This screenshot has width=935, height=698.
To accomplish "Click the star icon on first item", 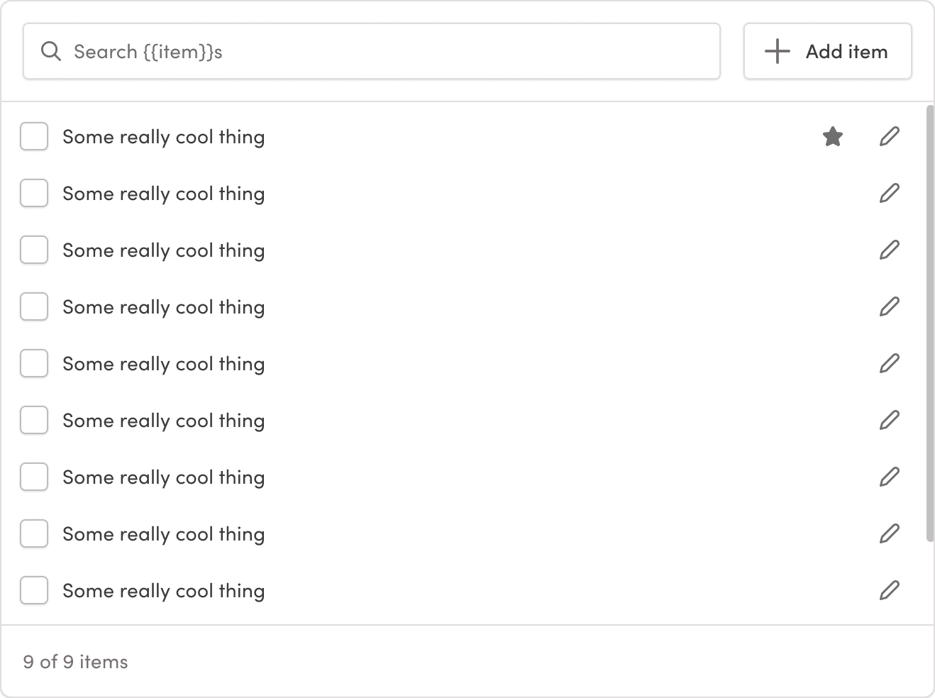I will pyautogui.click(x=833, y=136).
